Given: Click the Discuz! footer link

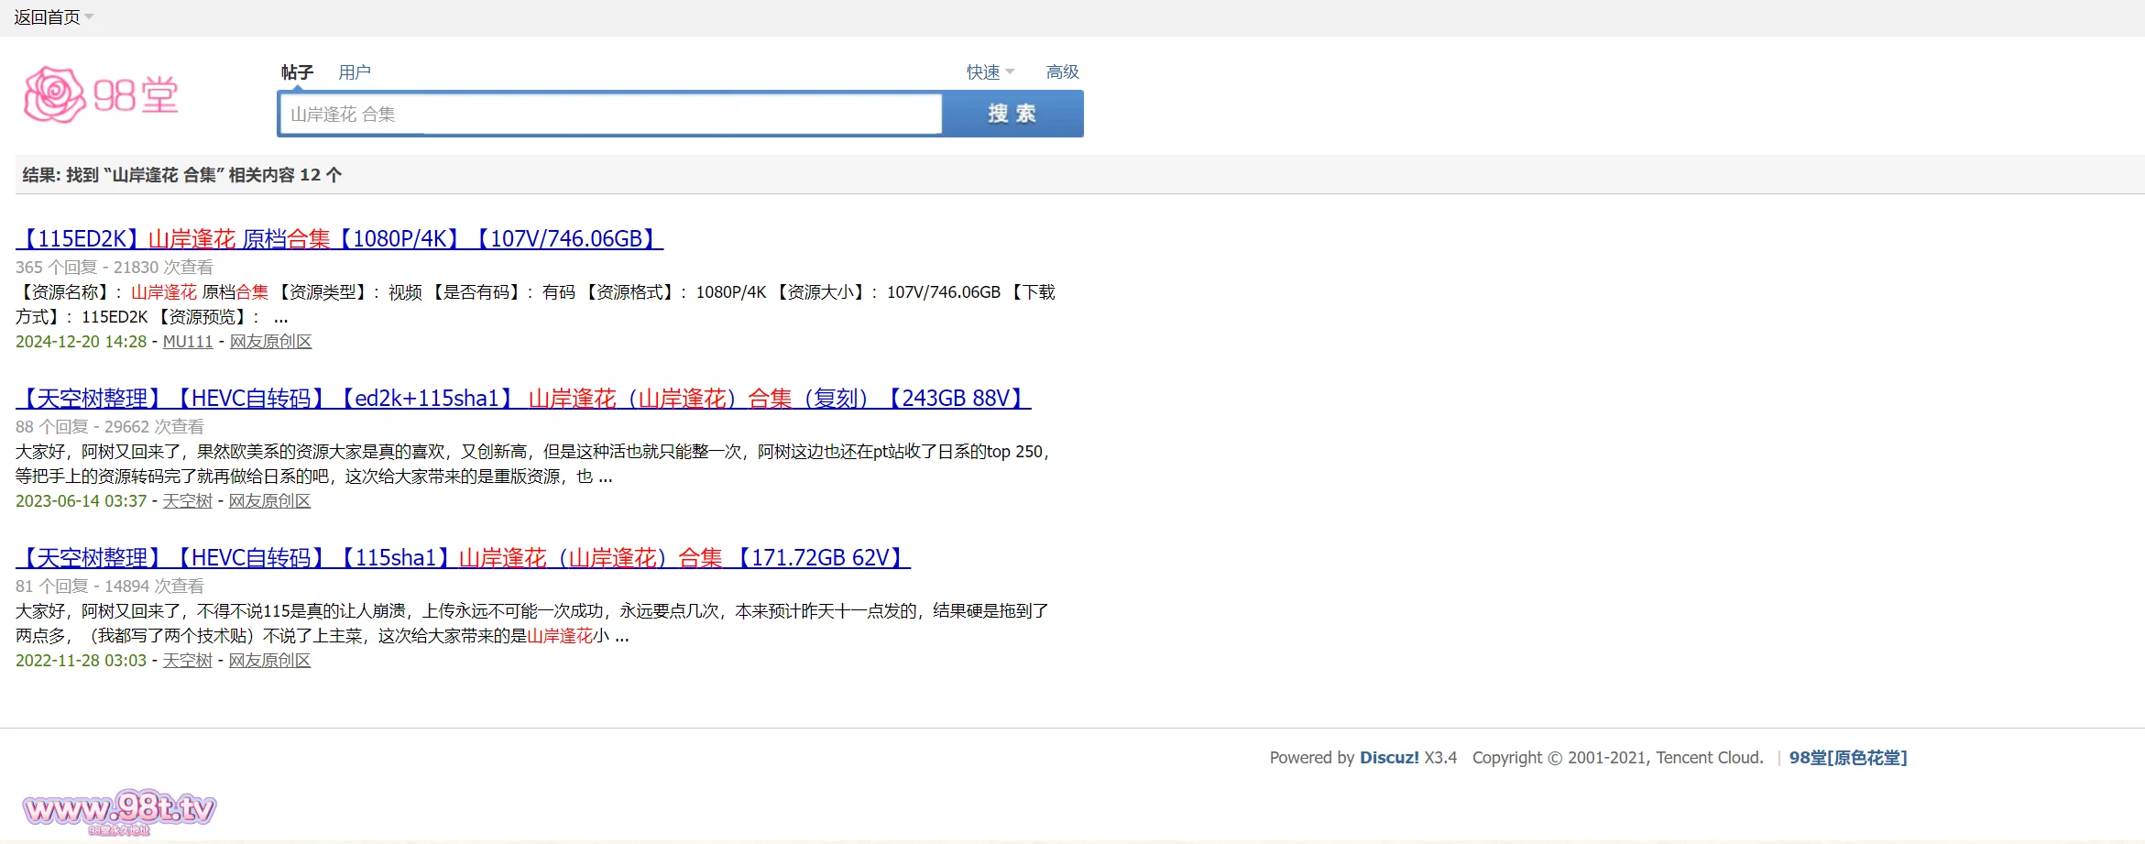Looking at the screenshot, I should [x=1389, y=758].
